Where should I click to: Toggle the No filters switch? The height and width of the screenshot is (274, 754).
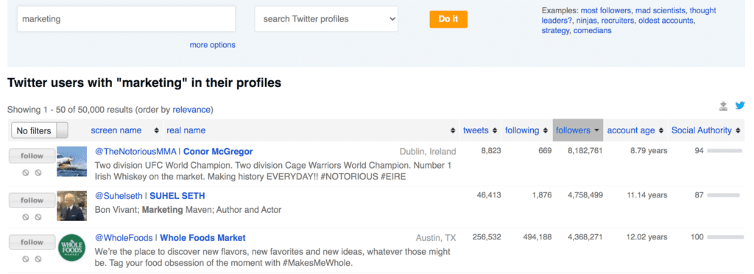coord(40,130)
